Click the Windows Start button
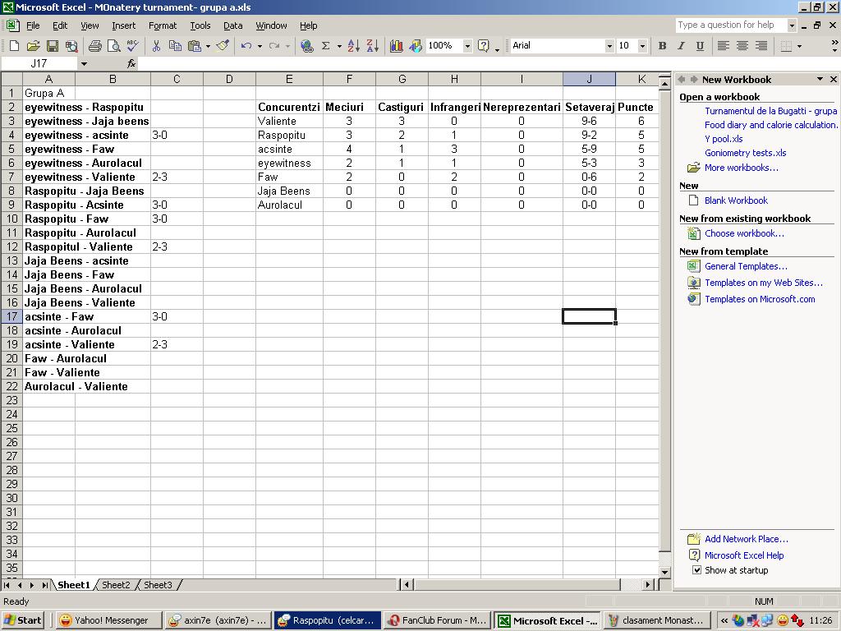841x631 pixels. pyautogui.click(x=23, y=620)
